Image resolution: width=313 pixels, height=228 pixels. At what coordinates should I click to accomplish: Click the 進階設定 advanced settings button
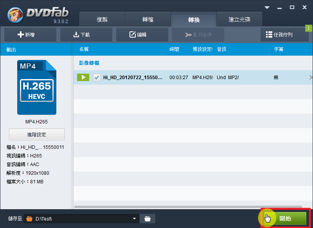pyautogui.click(x=37, y=134)
